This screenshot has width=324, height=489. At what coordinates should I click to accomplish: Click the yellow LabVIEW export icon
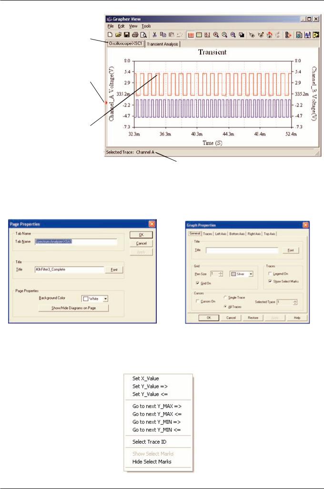point(316,35)
